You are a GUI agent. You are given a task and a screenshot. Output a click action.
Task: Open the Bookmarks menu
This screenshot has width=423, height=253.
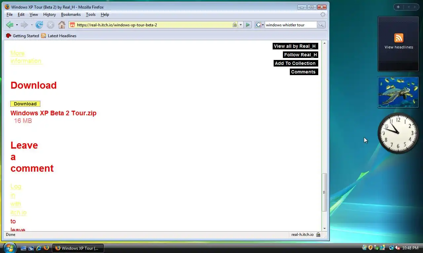(x=71, y=14)
